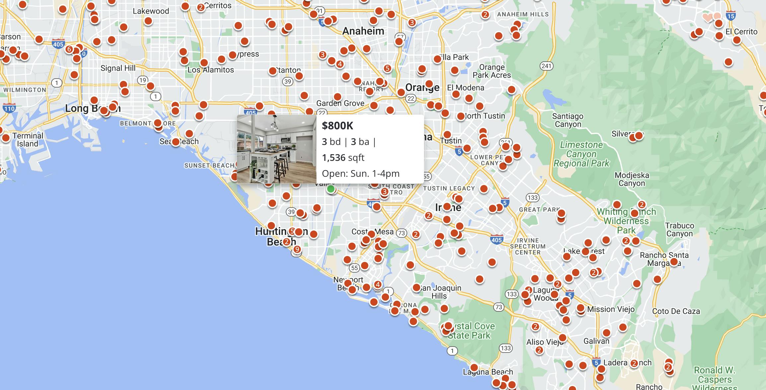The height and width of the screenshot is (390, 766).
Task: Open the cluster 3 marker northeast of Anaheim
Action: [x=412, y=23]
